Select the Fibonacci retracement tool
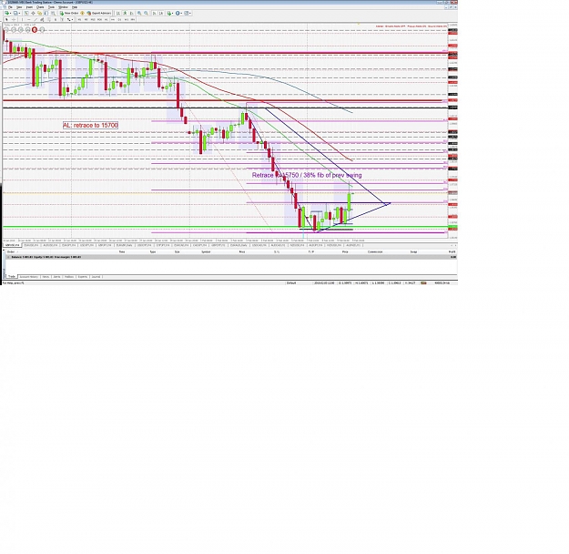 (49, 19)
